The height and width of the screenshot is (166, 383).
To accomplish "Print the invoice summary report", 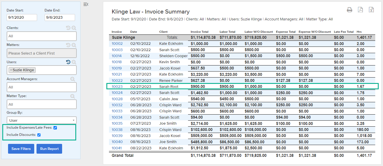I will click(349, 10).
